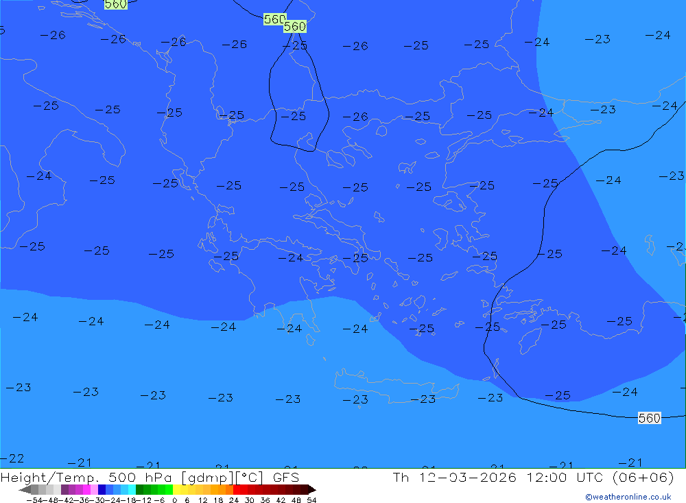Click the date text 'Th 12-03-2026 12:00 UTC (06+06)'
Image resolution: width=686 pixels, height=503 pixels.
533,477
